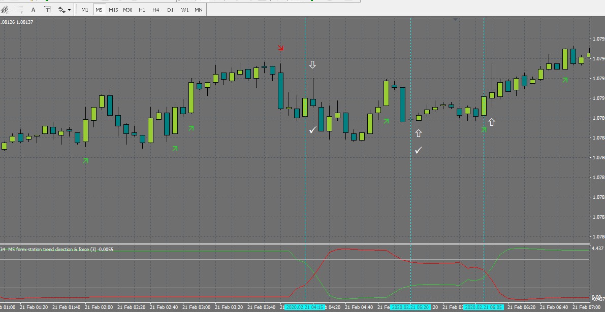Image resolution: width=605 pixels, height=312 pixels.
Task: Click the 2020.02.21 06:05 vertical line label
Action: 484,307
